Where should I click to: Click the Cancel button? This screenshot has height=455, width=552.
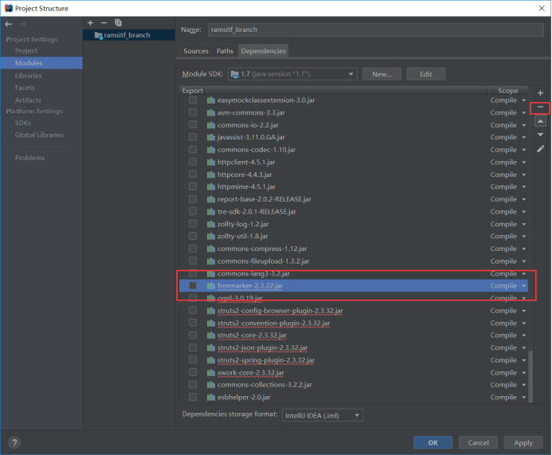(x=478, y=443)
